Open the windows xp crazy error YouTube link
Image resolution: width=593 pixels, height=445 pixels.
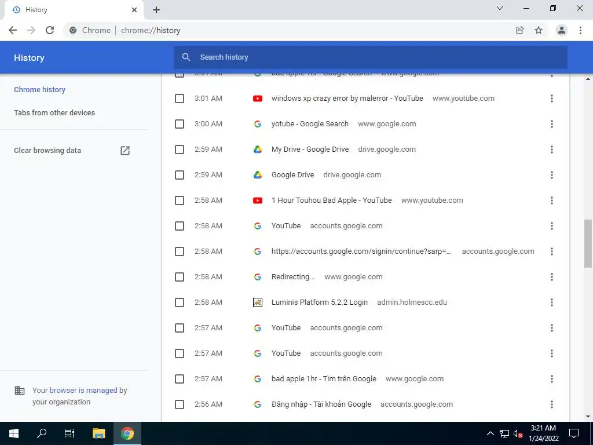(347, 99)
